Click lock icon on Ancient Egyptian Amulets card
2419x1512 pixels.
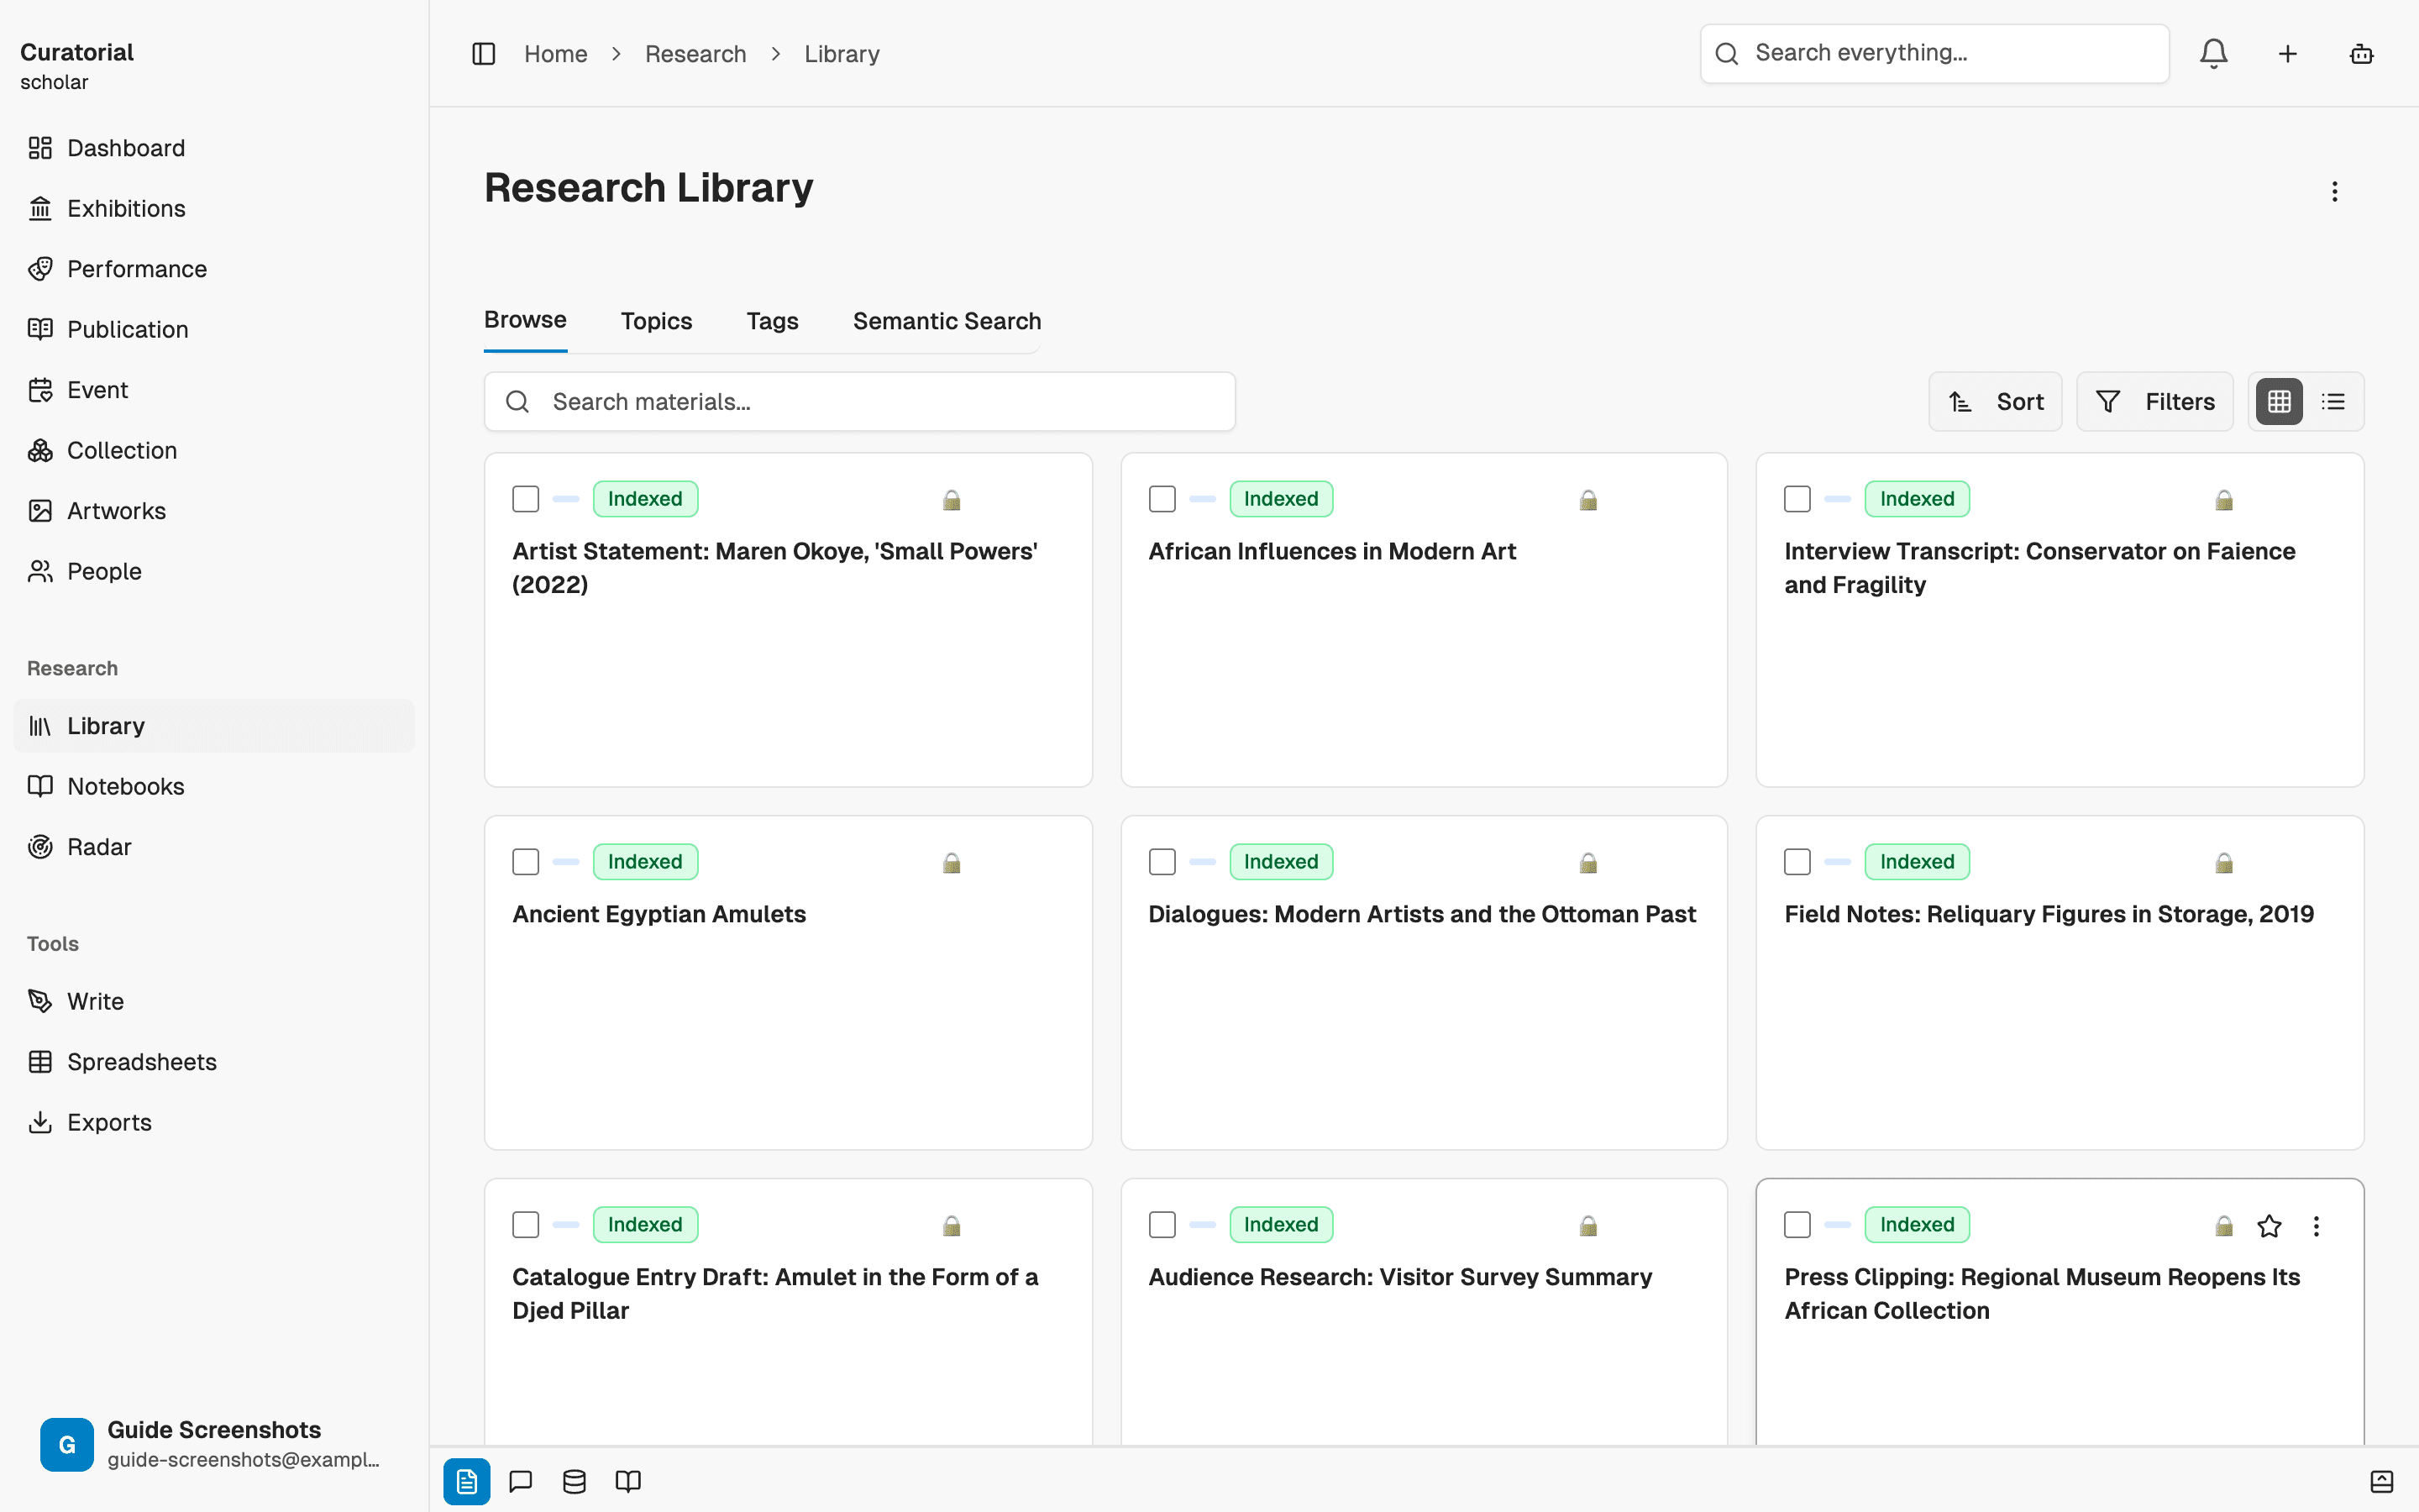(x=952, y=863)
